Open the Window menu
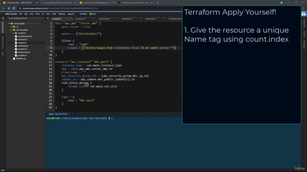 (x=62, y=14)
